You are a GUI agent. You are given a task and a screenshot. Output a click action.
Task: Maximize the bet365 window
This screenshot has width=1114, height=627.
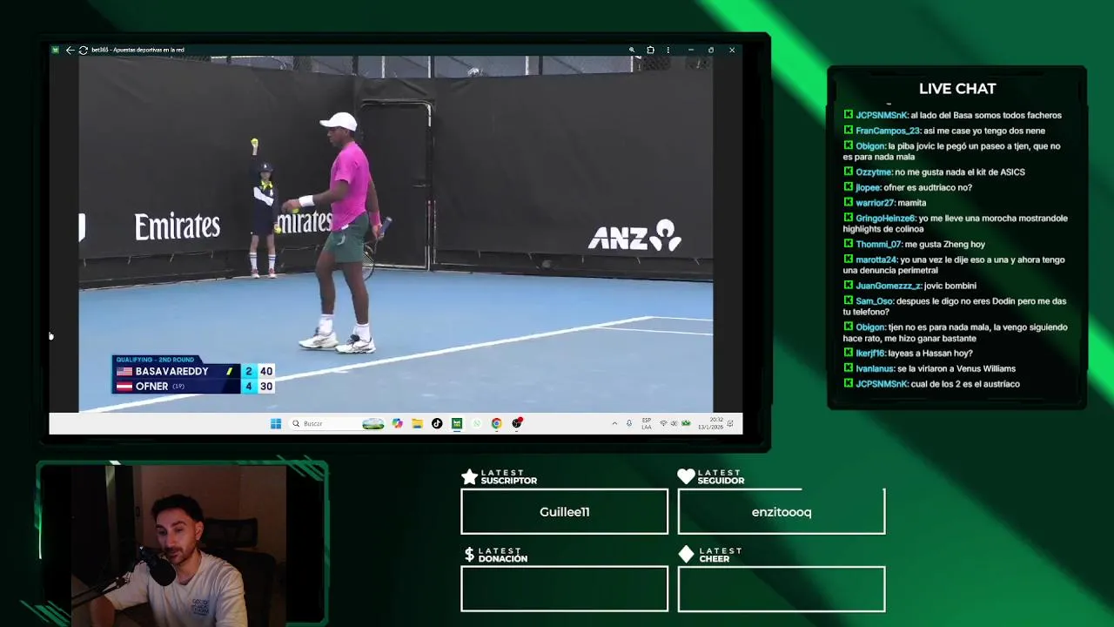[711, 50]
